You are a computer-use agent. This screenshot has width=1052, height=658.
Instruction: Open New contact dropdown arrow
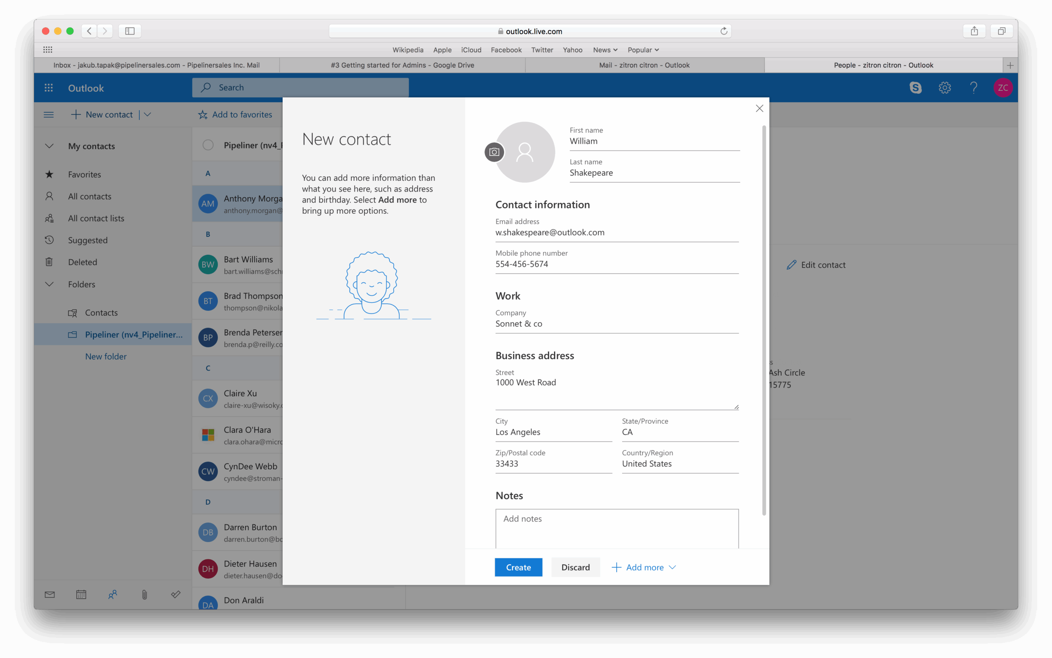(148, 114)
